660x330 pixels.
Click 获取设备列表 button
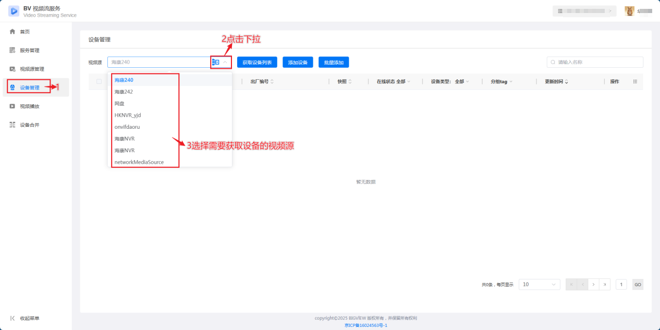[x=257, y=63]
